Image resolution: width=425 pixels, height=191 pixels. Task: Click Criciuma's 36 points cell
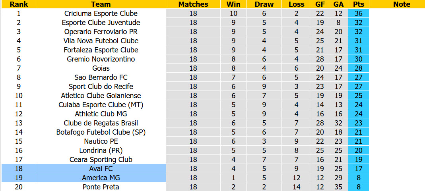(x=358, y=13)
